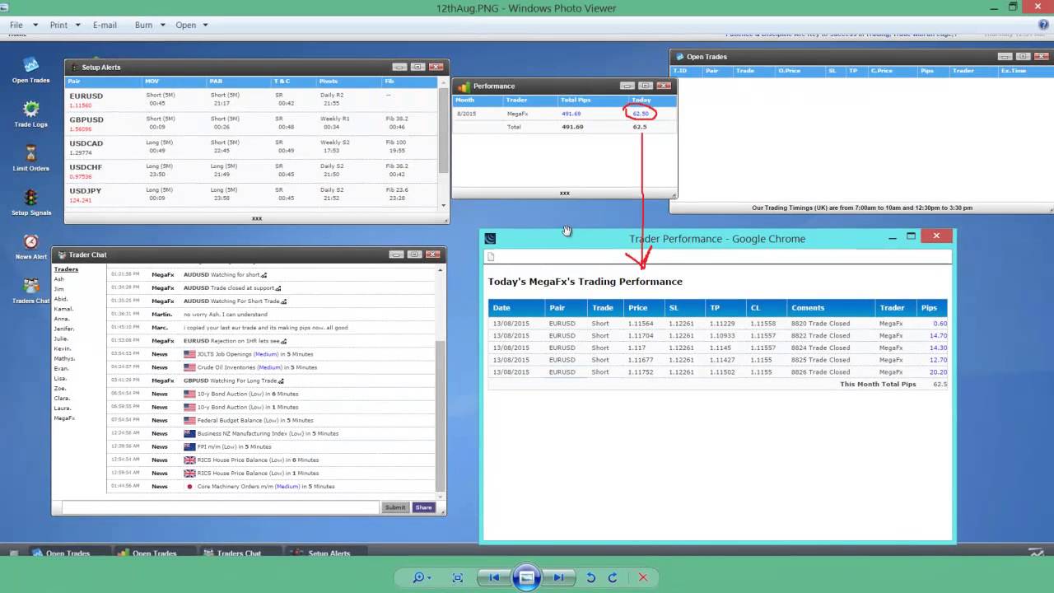1054x593 pixels.
Task: Open the E-mail menu item
Action: [105, 25]
